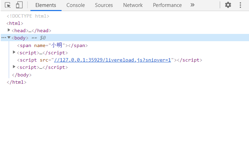This screenshot has height=146, width=249.
Task: Select the closing html tag line
Action: coord(17,82)
